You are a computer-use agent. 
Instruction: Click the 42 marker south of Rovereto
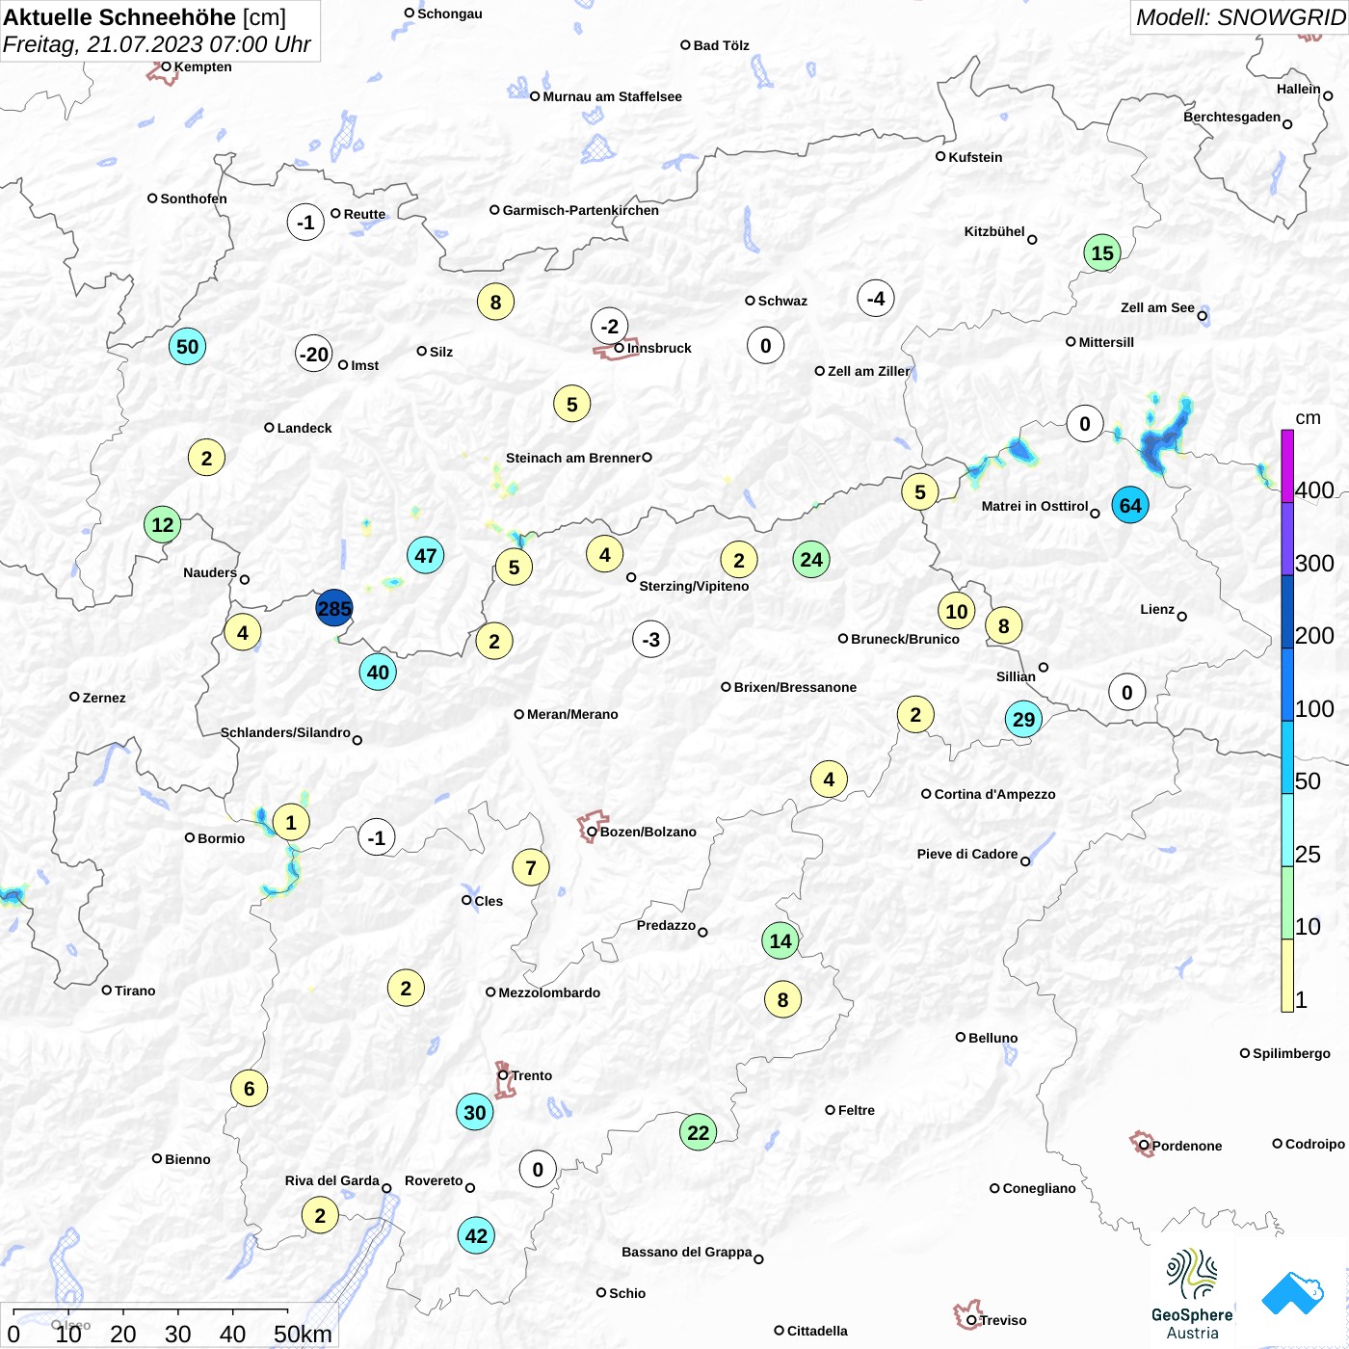point(476,1235)
